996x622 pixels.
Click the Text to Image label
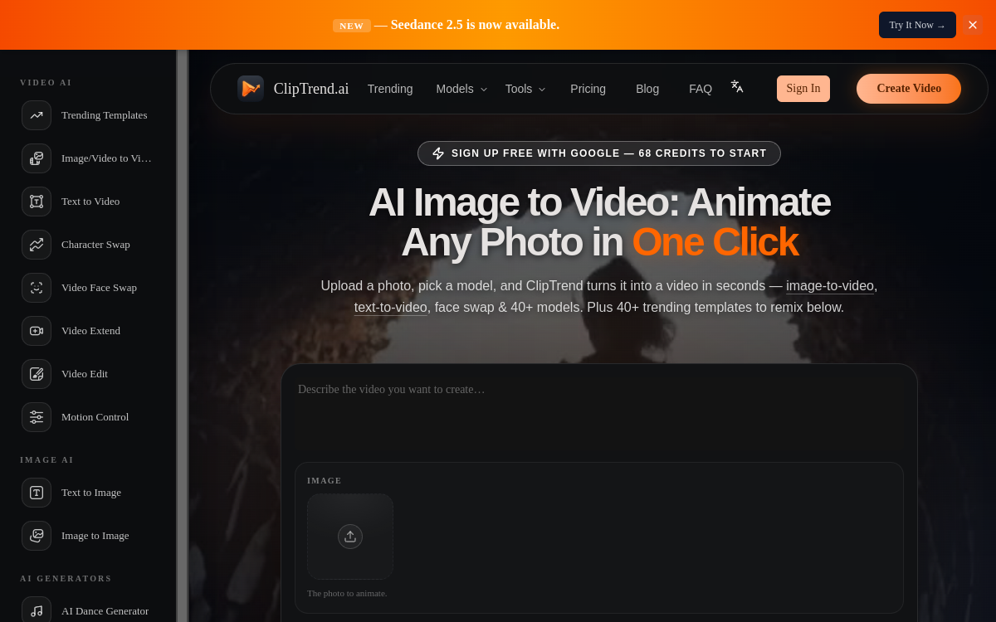point(91,493)
